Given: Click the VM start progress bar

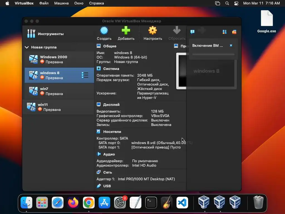Looking at the screenshot, I should pyautogui.click(x=213, y=54).
